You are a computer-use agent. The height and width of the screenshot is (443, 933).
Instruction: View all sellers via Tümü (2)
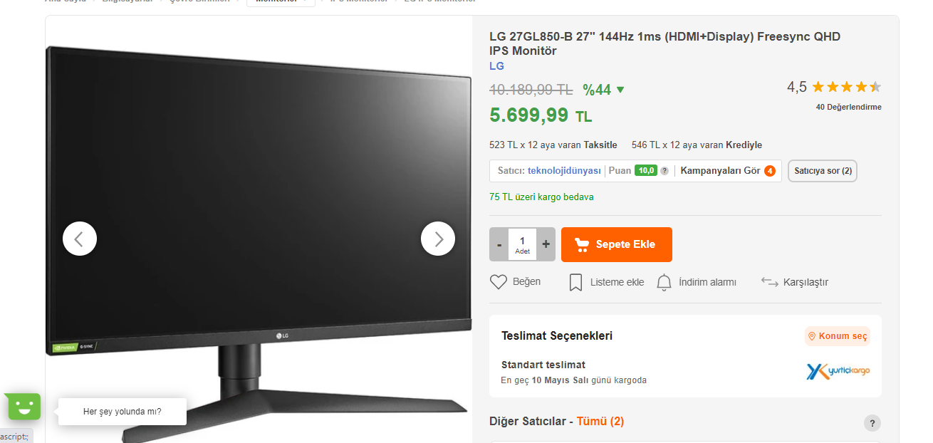click(x=600, y=422)
